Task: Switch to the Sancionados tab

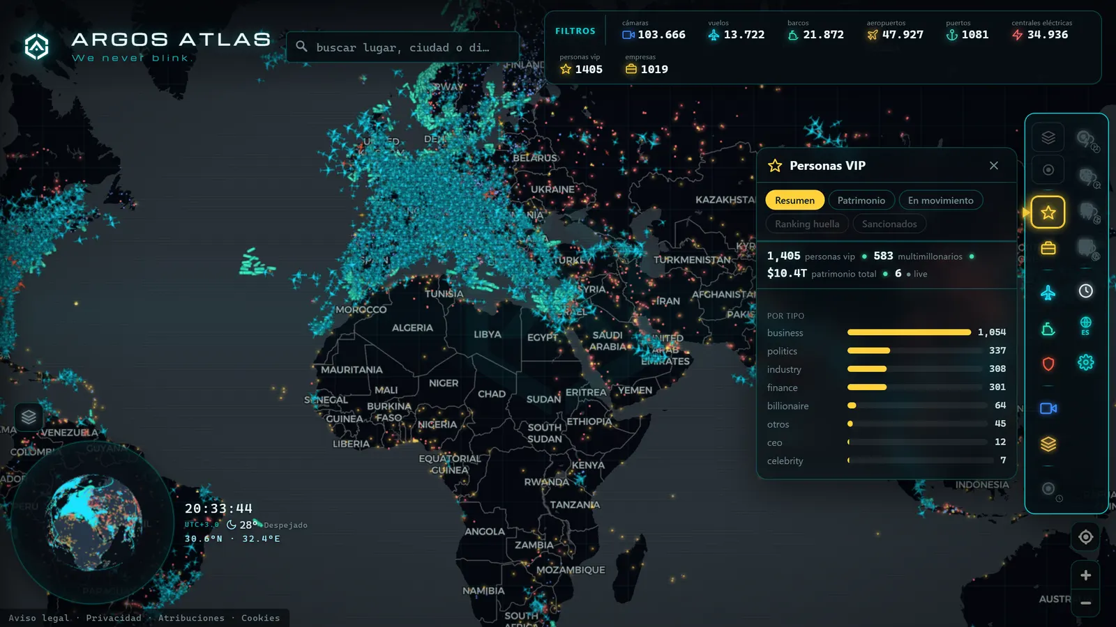Action: tap(889, 224)
